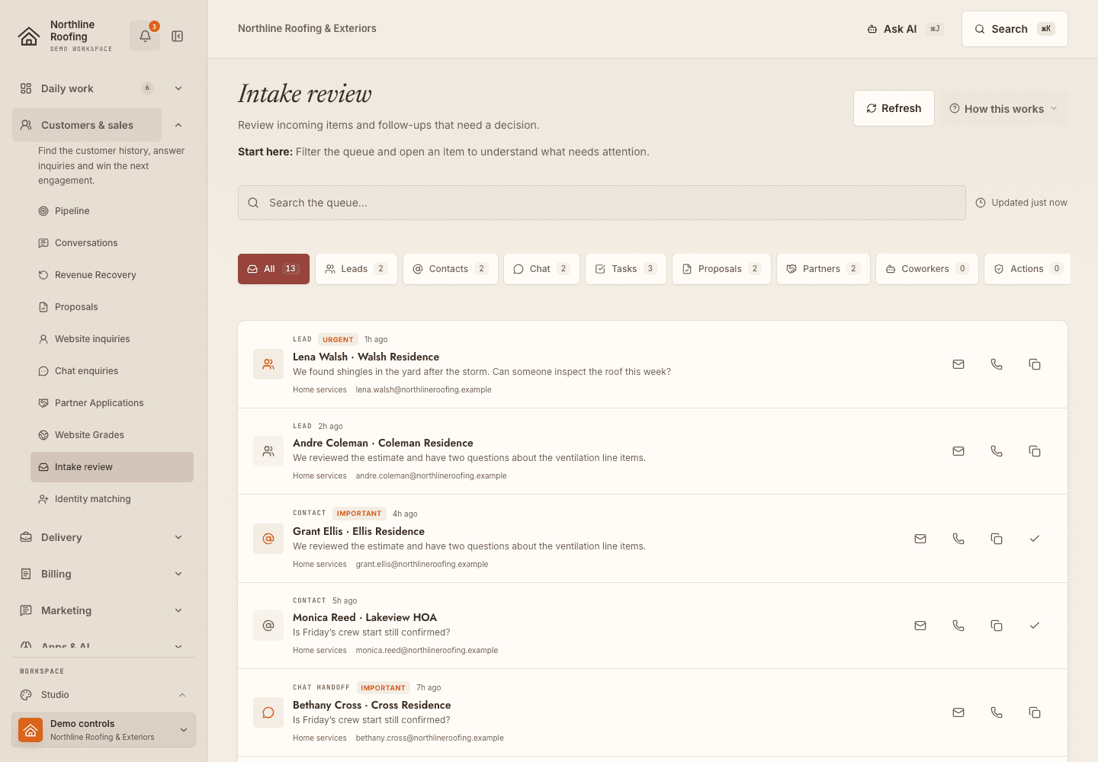Viewport: 1098px width, 762px height.
Task: Copy Bethany Cross item details
Action: click(x=1035, y=712)
